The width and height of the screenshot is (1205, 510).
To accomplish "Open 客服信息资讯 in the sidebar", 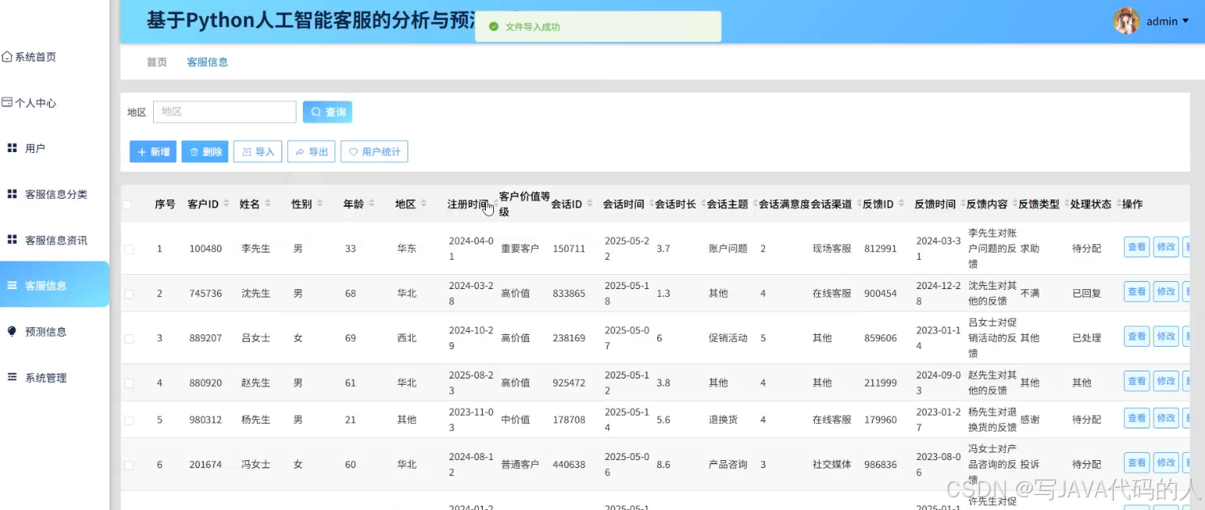I will point(55,240).
